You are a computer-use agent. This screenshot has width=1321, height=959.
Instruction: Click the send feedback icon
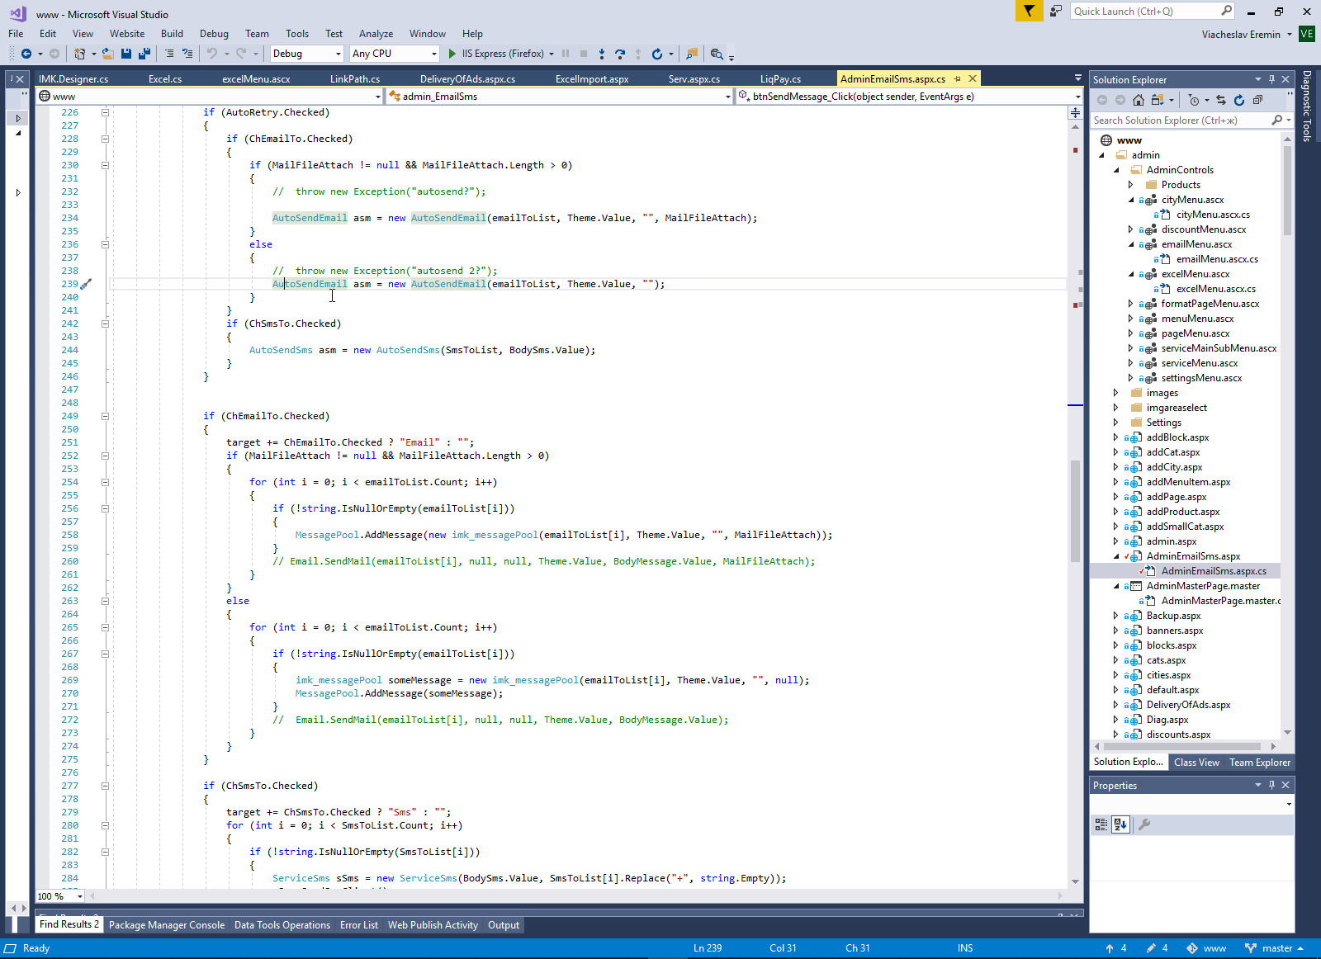(1056, 11)
